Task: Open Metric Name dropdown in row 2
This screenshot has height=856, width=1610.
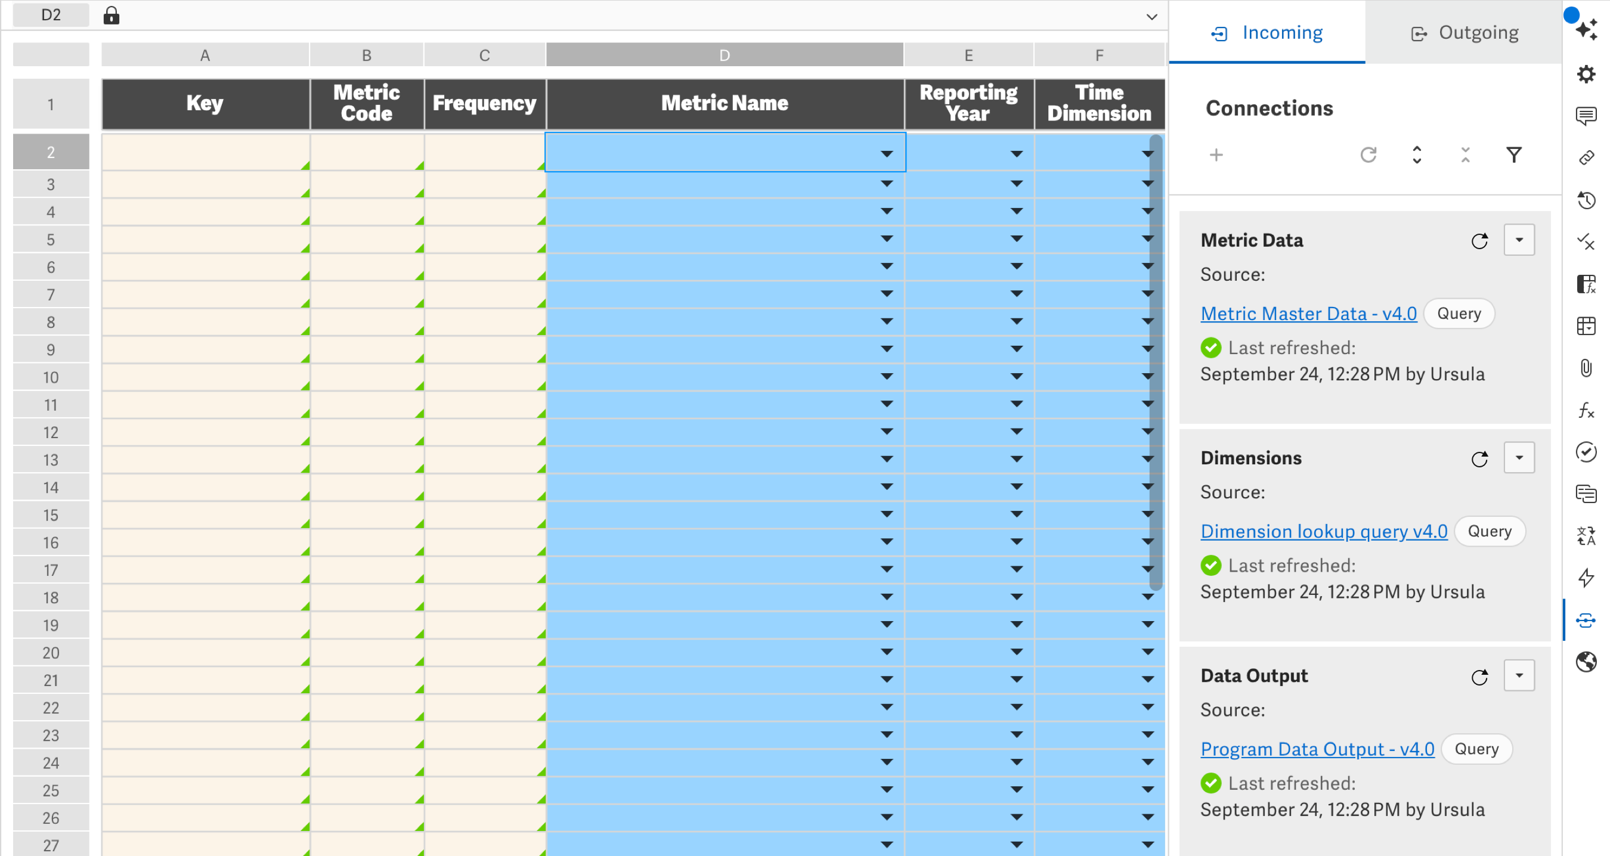Action: [886, 154]
